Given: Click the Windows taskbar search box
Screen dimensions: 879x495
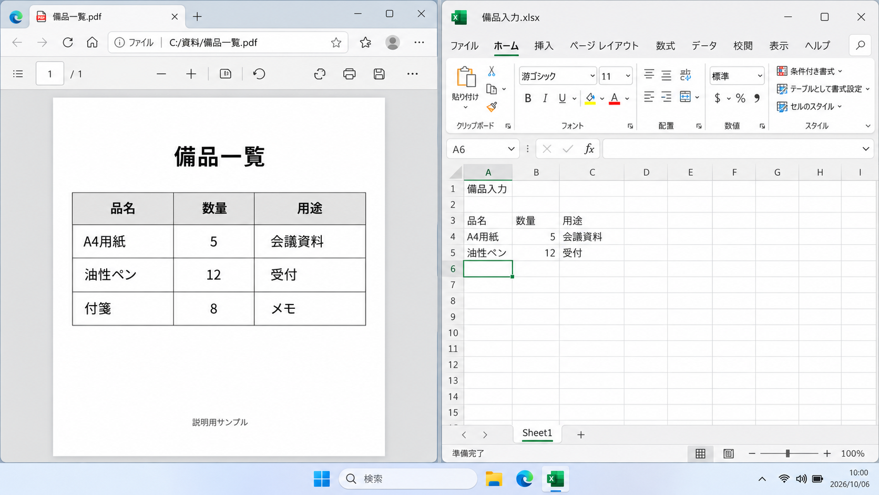Looking at the screenshot, I should tap(408, 479).
